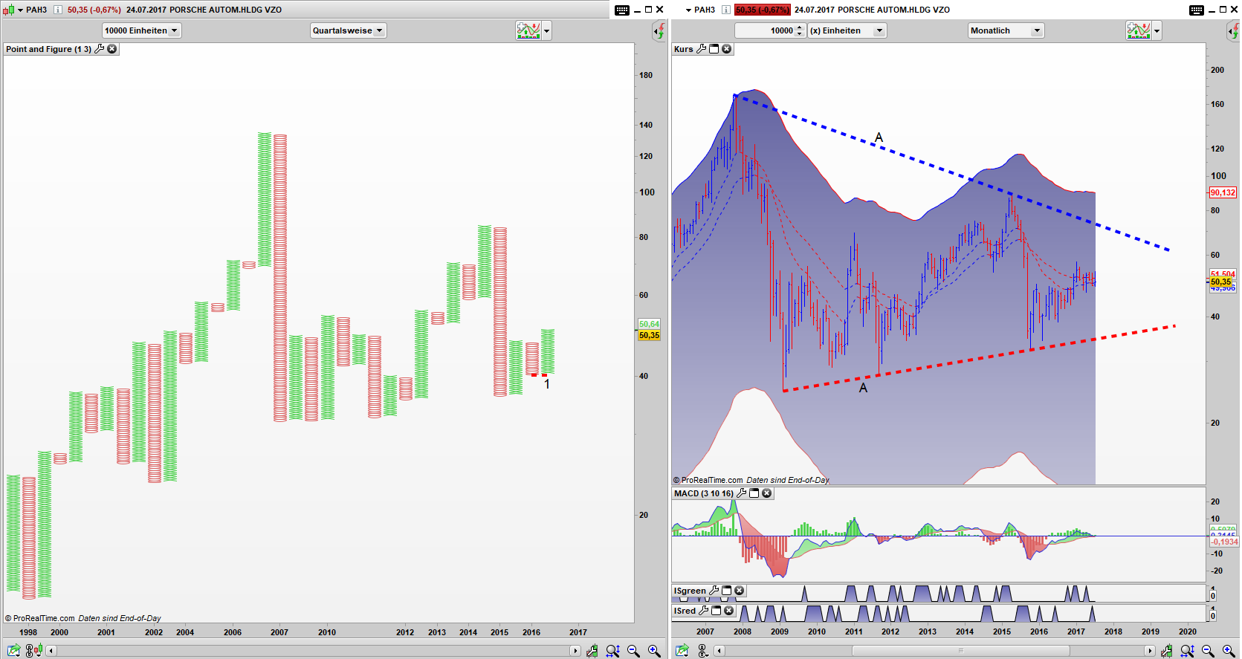Viewport: 1242px width, 659px height.
Task: Click the ISred panel label
Action: click(x=685, y=611)
